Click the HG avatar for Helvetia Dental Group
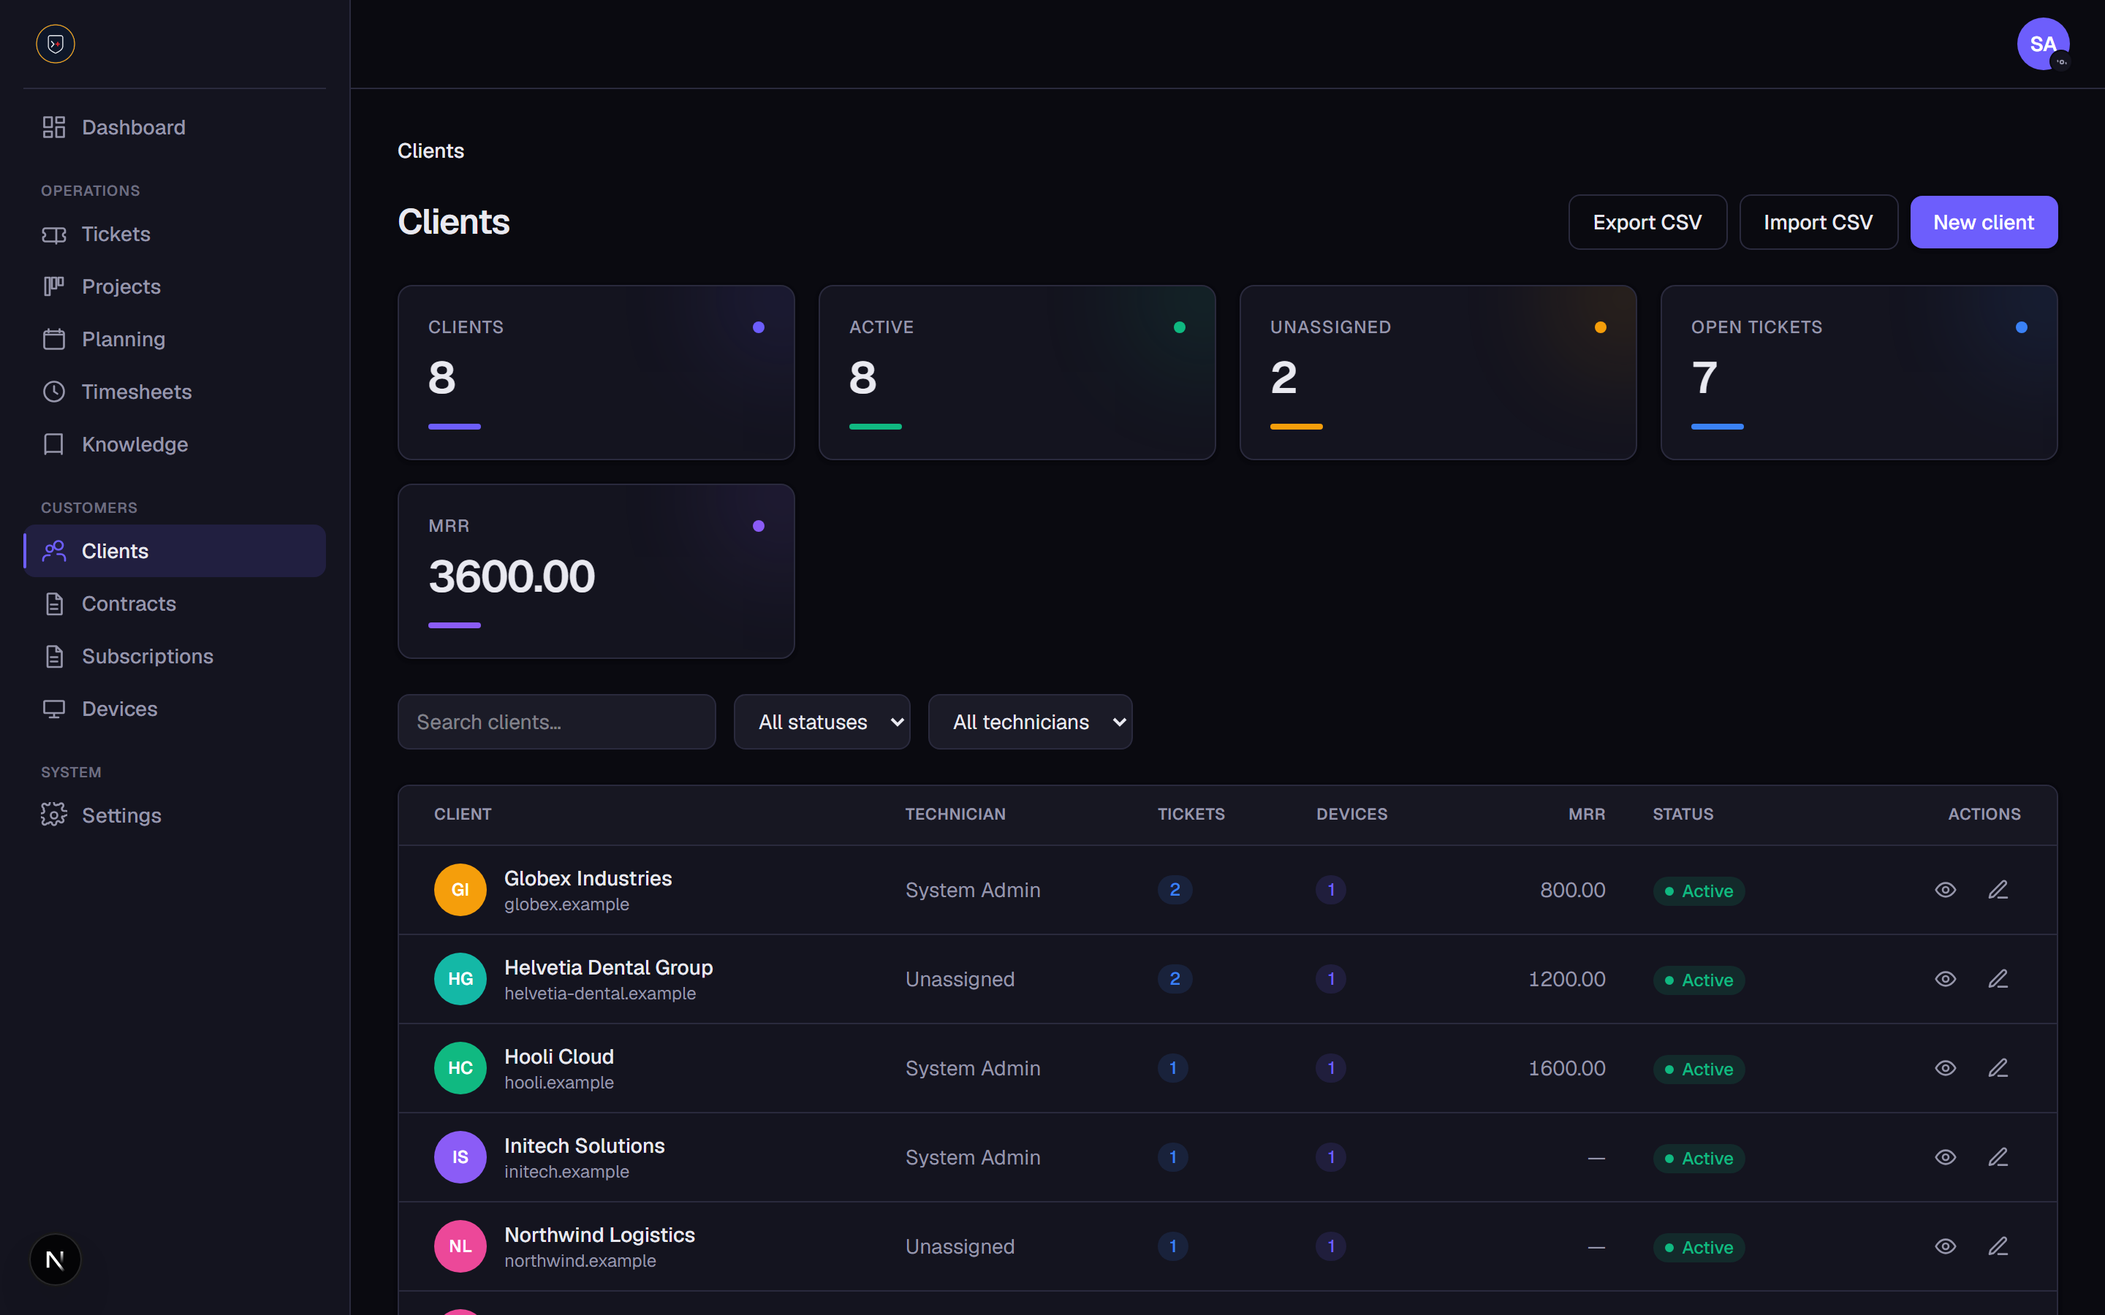 [460, 978]
